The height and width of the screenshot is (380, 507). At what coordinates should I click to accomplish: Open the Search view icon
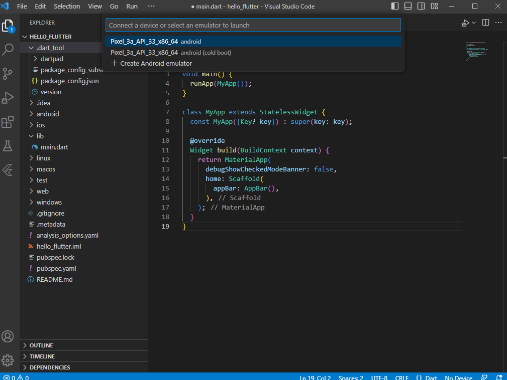click(8, 50)
